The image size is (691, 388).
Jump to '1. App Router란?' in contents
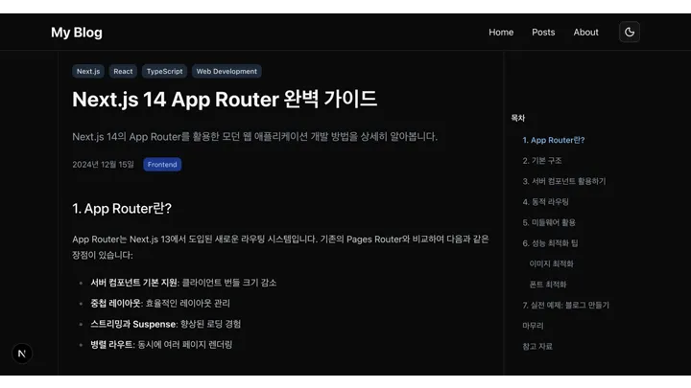(x=554, y=140)
